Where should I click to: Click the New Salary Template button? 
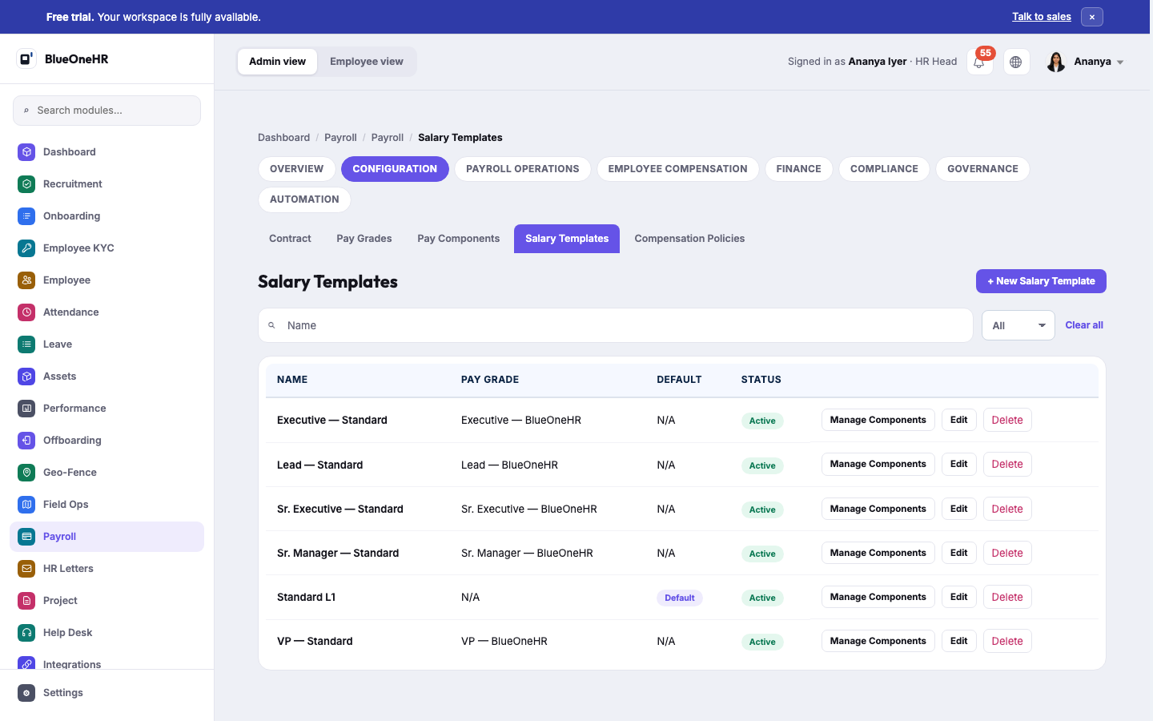(1041, 281)
